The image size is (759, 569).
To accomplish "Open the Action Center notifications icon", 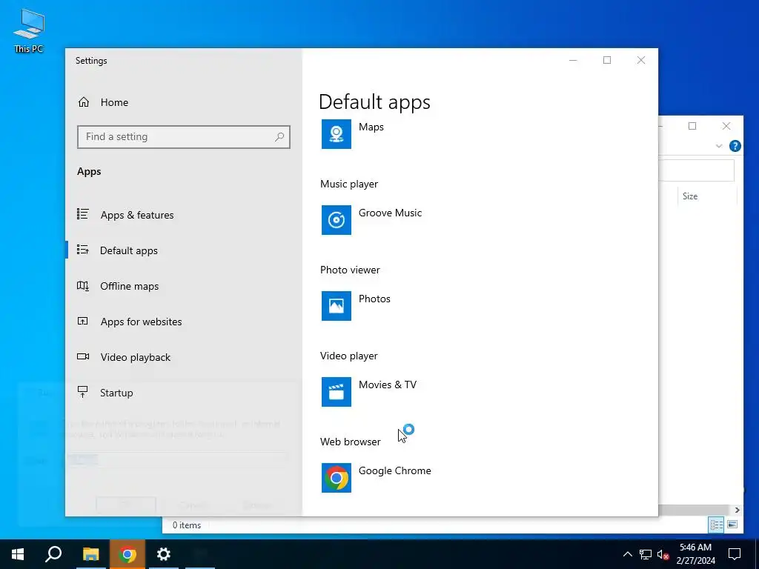I will click(x=735, y=554).
